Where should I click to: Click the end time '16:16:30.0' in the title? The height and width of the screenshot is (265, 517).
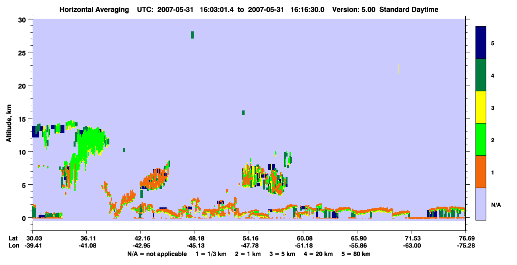point(307,10)
